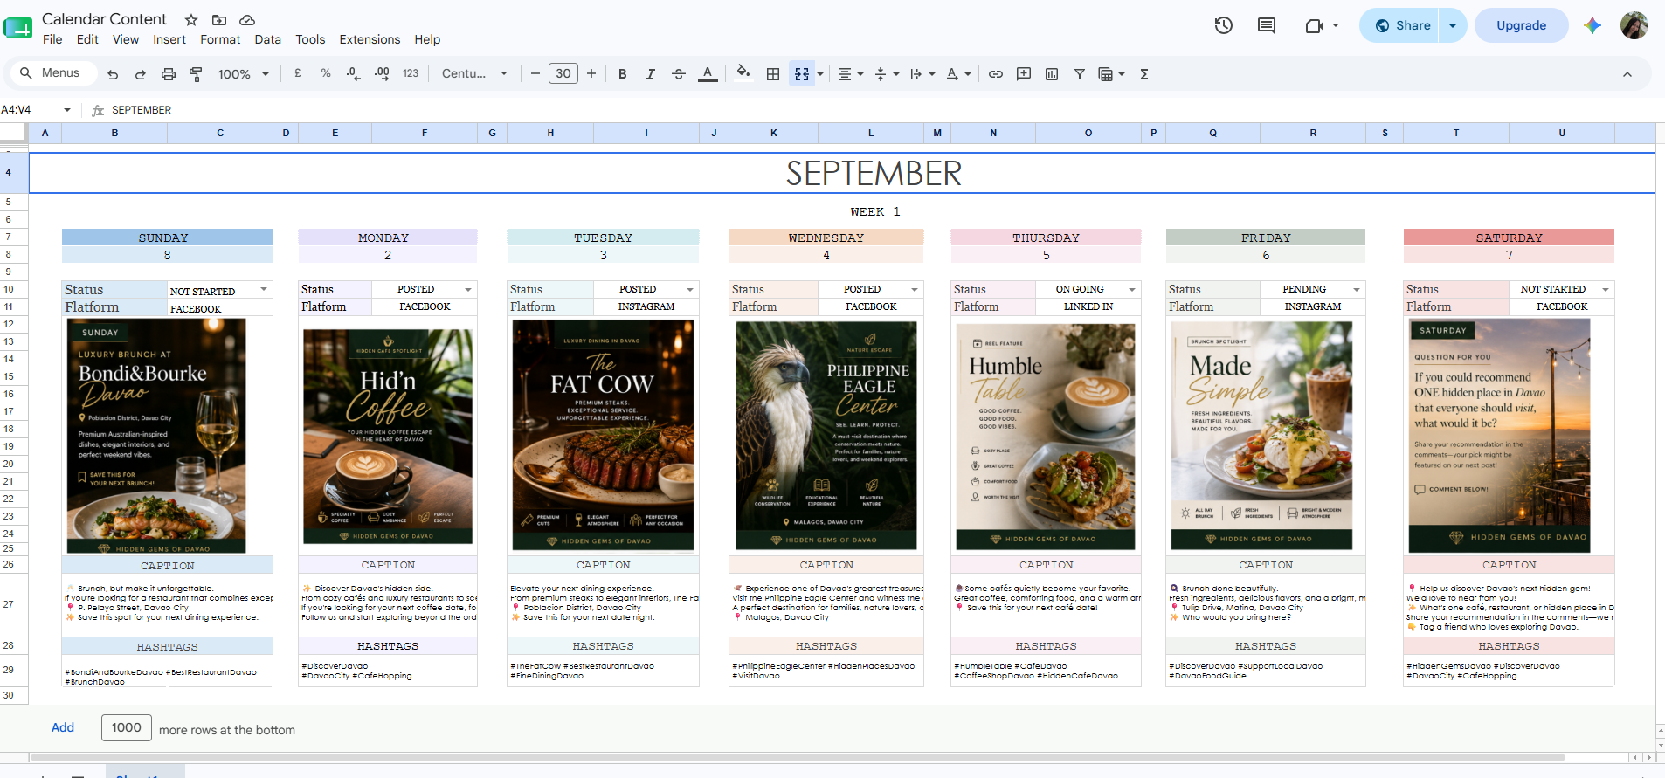
Task: Select the Hid'n Coffee post image
Action: pos(388,437)
